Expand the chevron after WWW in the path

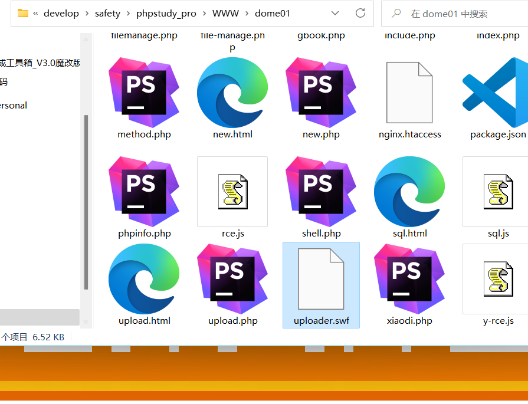point(247,14)
